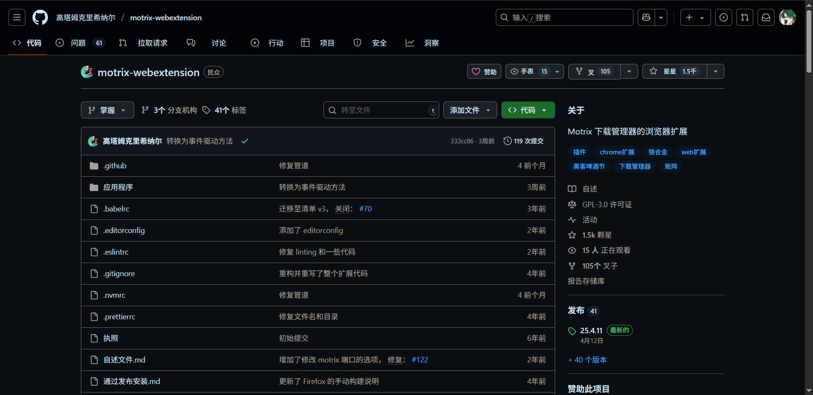The height and width of the screenshot is (395, 813).
Task: Open your pull requests icon
Action: click(745, 17)
